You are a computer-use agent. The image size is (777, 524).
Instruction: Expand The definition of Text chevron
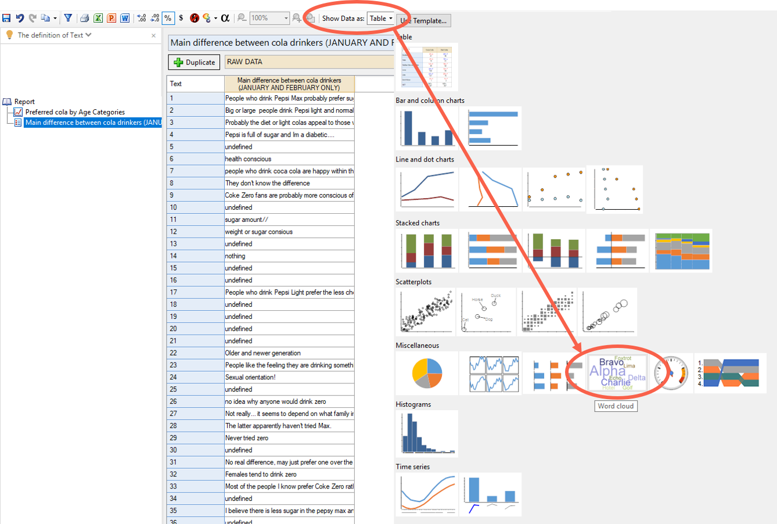[x=88, y=35]
